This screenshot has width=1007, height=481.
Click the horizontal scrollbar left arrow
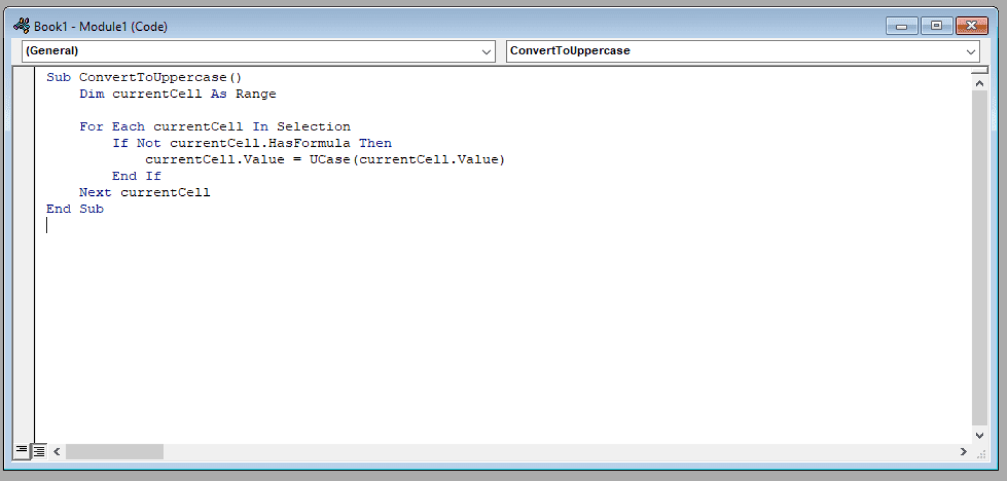(56, 452)
